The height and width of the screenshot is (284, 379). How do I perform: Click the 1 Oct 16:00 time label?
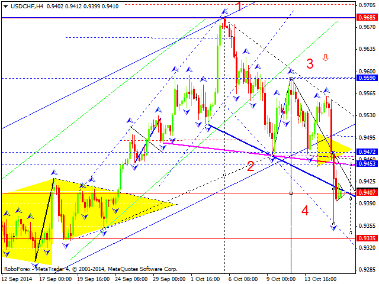(x=205, y=279)
